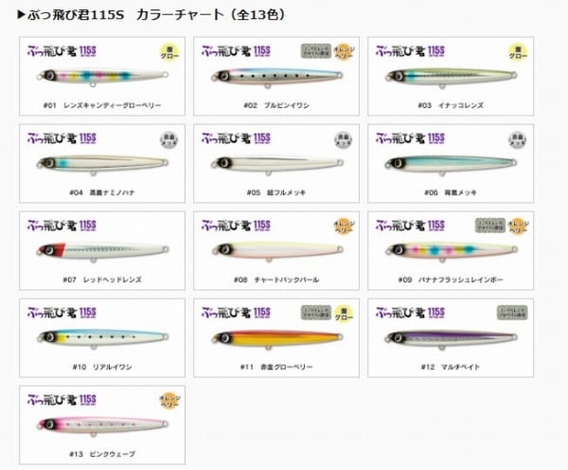Click the round gray badge on card #04
The image size is (568, 470).
[169, 139]
